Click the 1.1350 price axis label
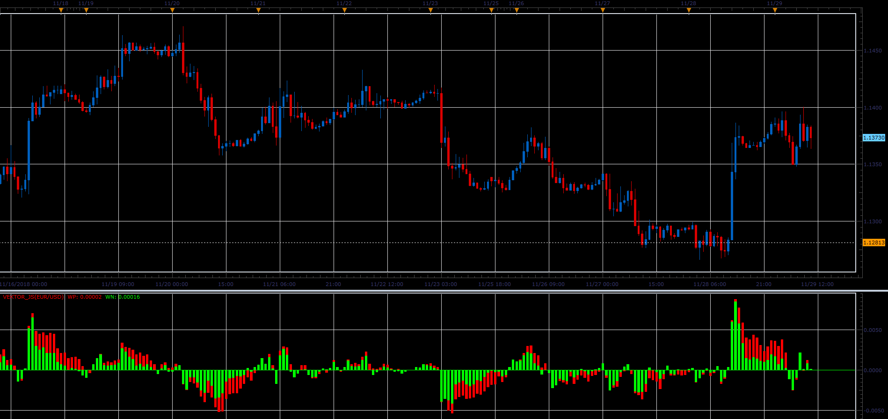This screenshot has width=888, height=419. click(873, 164)
